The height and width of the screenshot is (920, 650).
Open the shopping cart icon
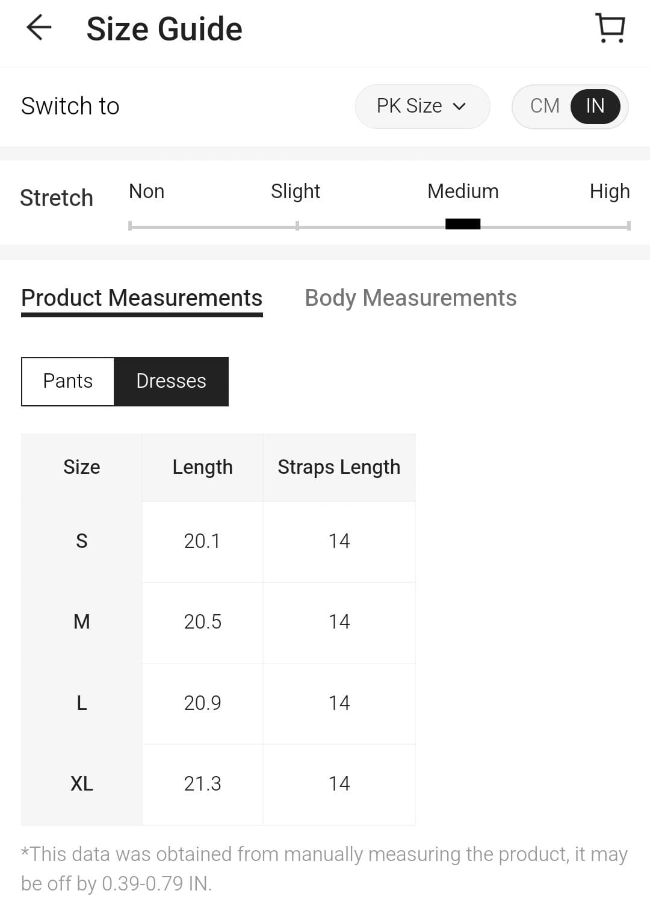pyautogui.click(x=609, y=28)
